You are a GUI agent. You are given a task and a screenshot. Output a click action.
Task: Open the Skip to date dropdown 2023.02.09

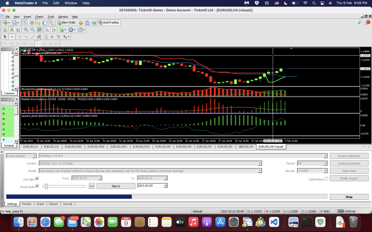[165, 186]
